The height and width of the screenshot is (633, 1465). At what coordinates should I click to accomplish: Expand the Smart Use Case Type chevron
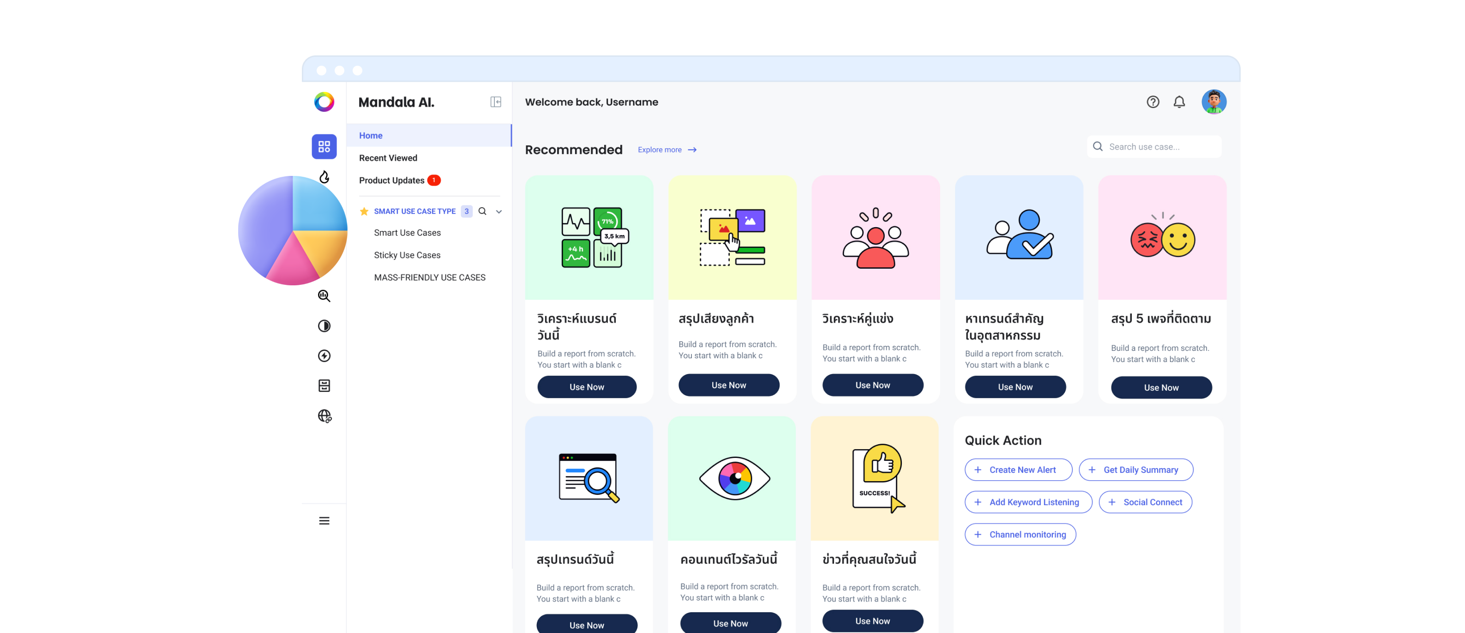click(499, 211)
